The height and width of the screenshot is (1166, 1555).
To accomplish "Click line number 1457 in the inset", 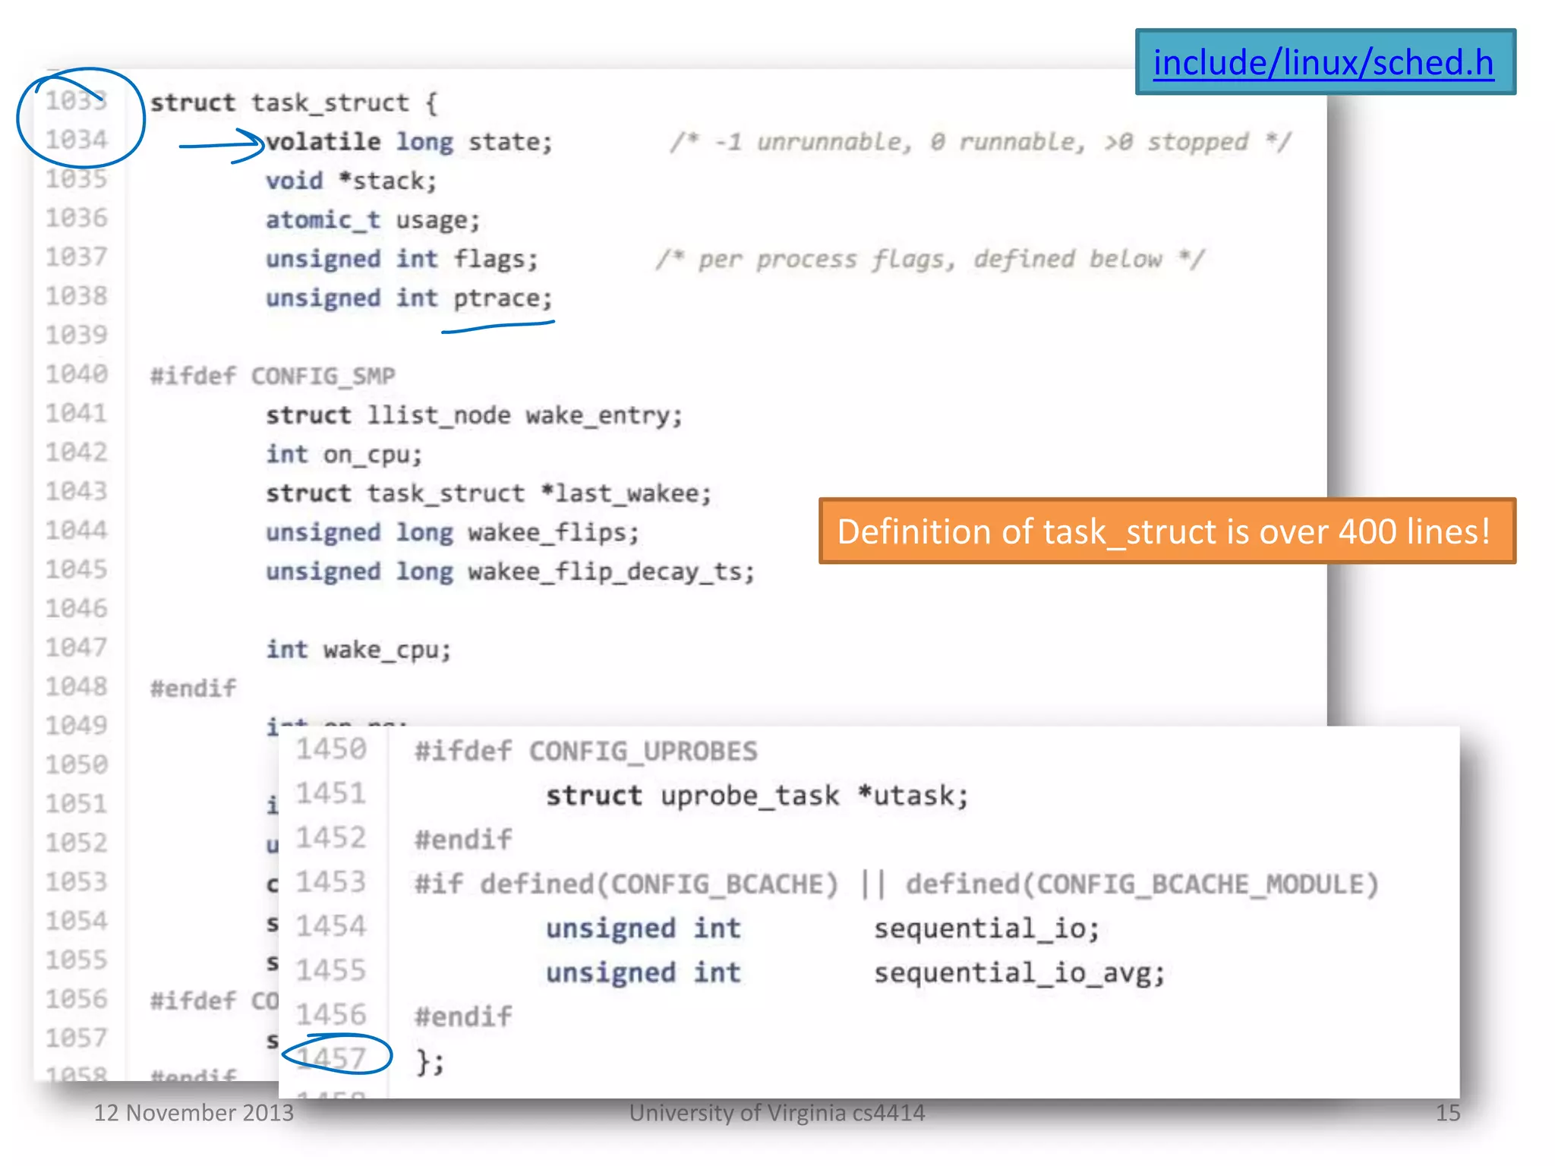I will coord(331,1060).
